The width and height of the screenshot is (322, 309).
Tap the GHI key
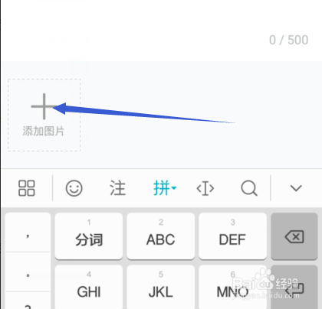[89, 287]
